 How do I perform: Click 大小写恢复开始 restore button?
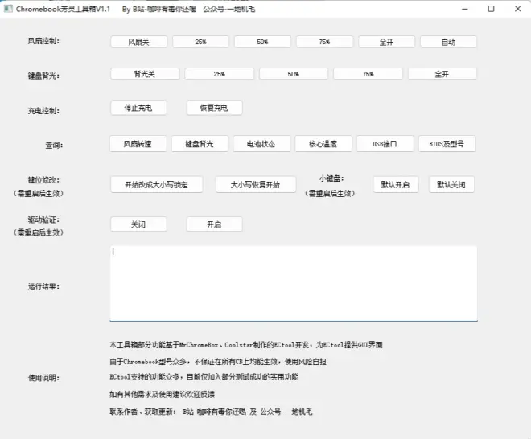click(x=256, y=185)
